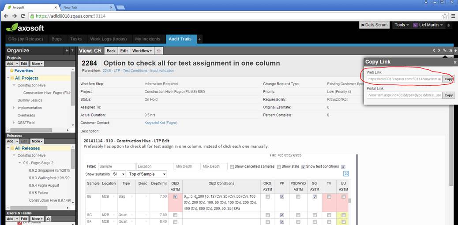Image resolution: width=458 pixels, height=225 pixels.
Task: Click the copy link chain icon
Action: click(445, 51)
